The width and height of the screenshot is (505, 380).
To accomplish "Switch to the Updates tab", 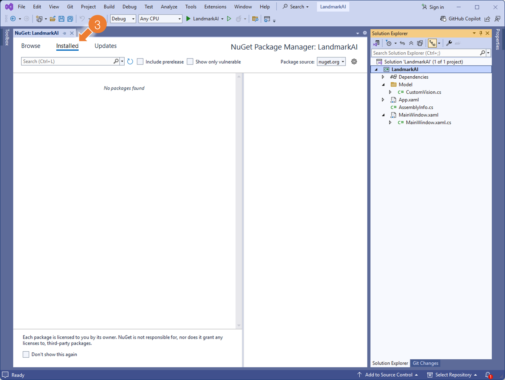I will coord(105,46).
